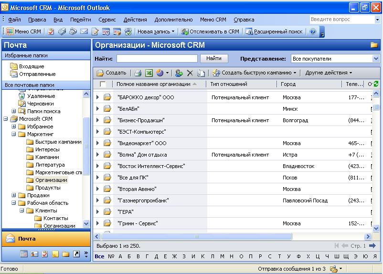This screenshot has height=274, width=383.
Task: Open shortcuts arrow icon in navigation pane bottom
Action: coord(76,254)
